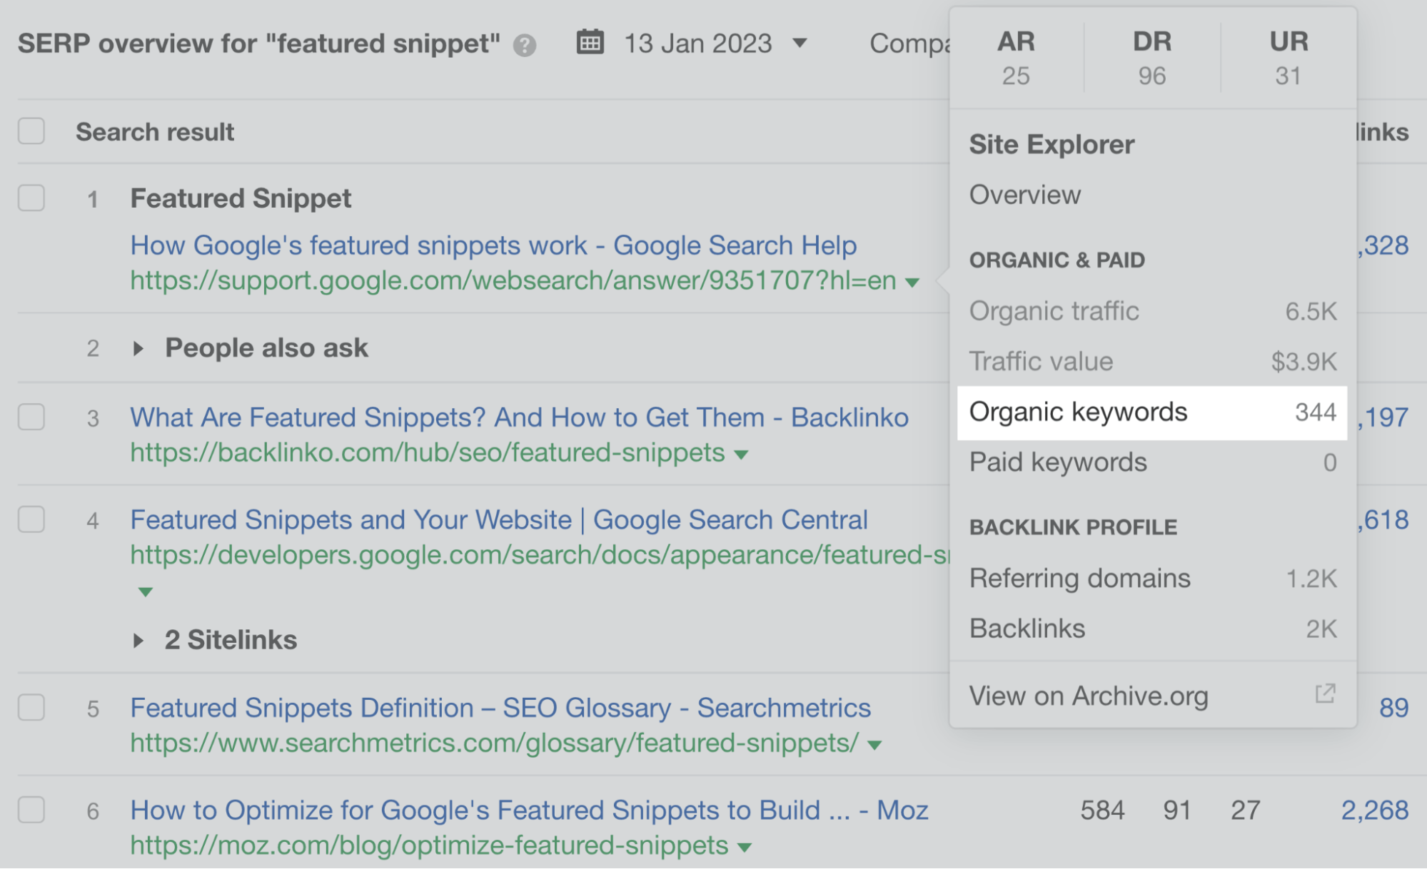Check the checkbox for the Featured Snippet result
Image resolution: width=1427 pixels, height=869 pixels.
click(x=31, y=198)
